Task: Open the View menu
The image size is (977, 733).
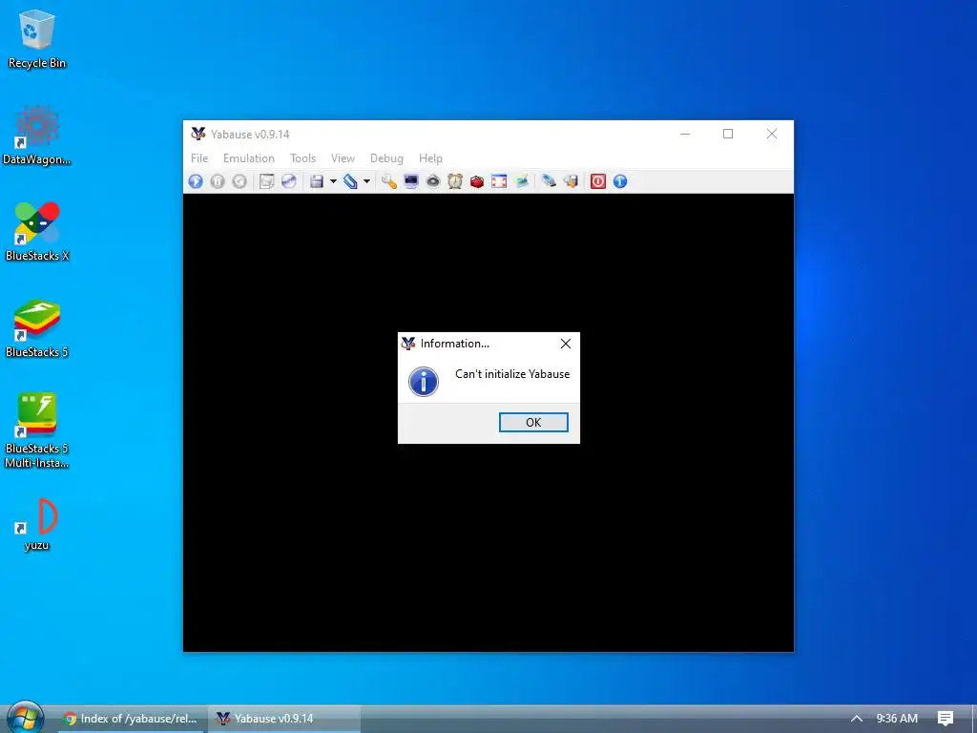Action: coord(343,158)
